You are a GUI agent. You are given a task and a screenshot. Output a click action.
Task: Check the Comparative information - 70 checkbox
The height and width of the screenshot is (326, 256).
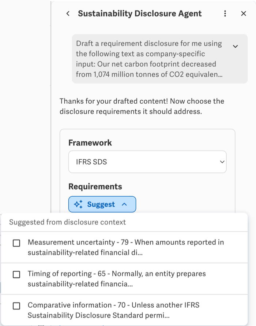coord(16,306)
